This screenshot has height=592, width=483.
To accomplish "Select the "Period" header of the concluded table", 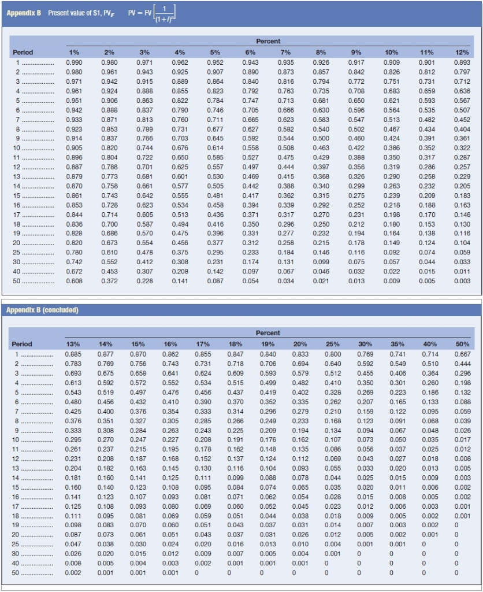I will tap(22, 345).
